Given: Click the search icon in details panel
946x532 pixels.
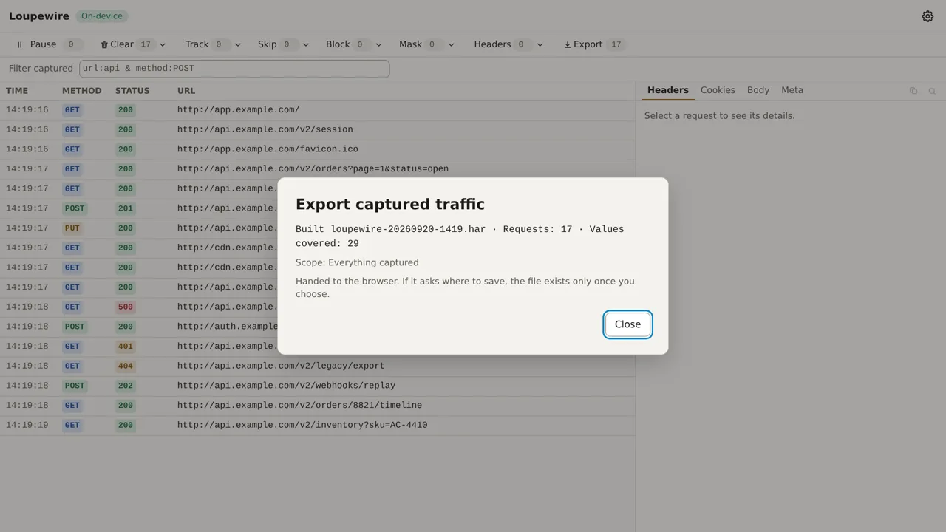Looking at the screenshot, I should pos(932,91).
